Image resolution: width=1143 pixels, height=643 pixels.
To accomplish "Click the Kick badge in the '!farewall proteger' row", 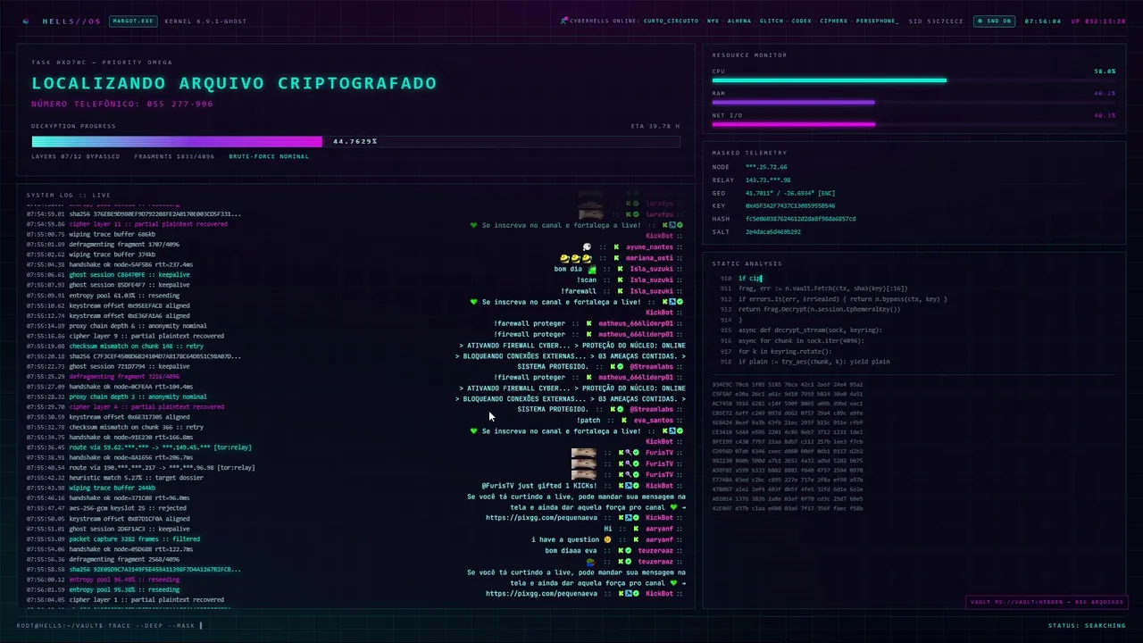I will click(589, 323).
